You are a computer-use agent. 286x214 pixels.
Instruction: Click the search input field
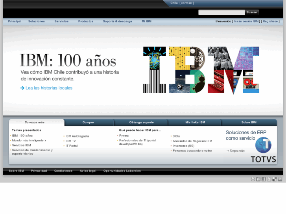221,13
